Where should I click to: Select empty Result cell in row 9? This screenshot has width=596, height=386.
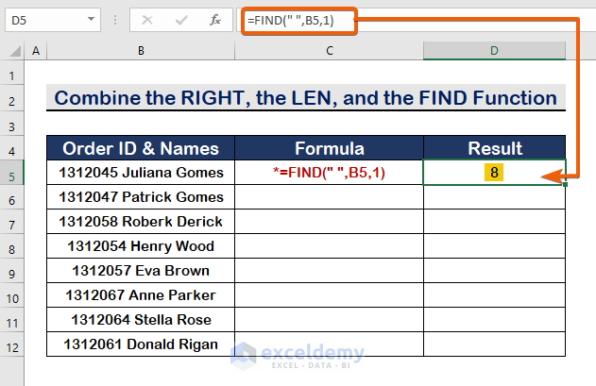point(495,270)
